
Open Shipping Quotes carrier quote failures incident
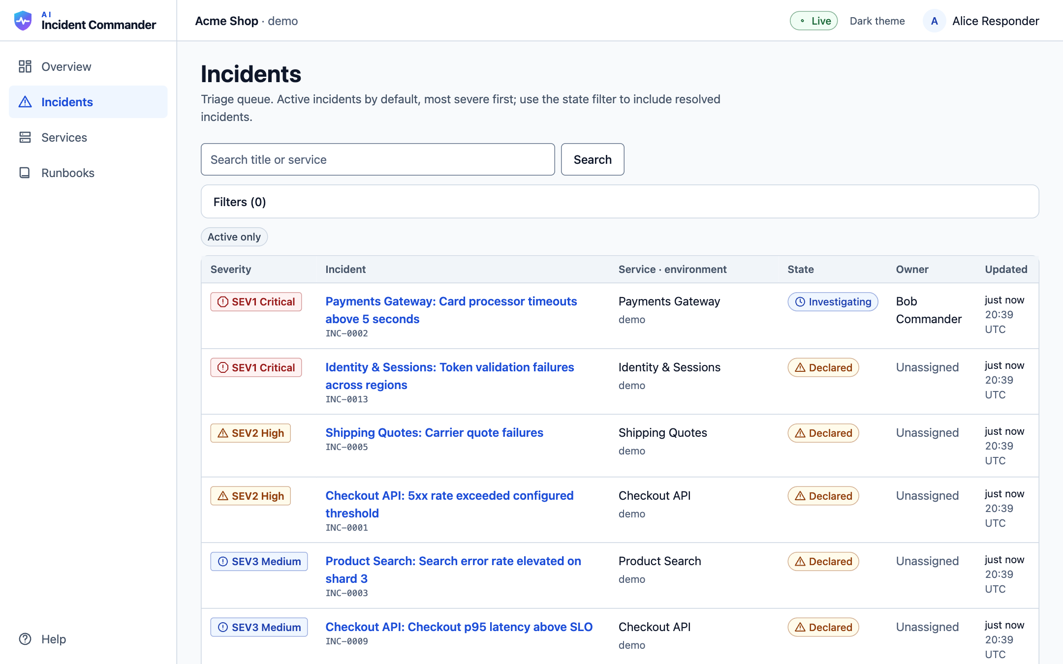click(x=435, y=432)
